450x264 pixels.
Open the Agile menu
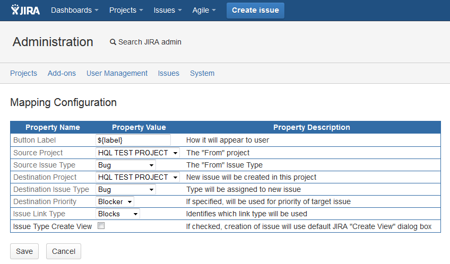[x=204, y=10]
